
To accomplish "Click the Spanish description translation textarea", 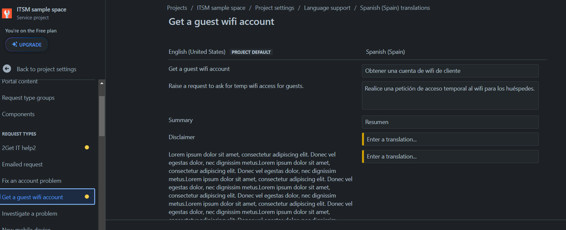I will point(450,95).
